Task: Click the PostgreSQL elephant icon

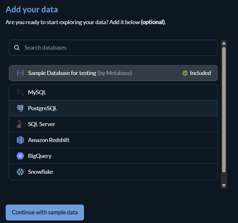Action: 20,108
